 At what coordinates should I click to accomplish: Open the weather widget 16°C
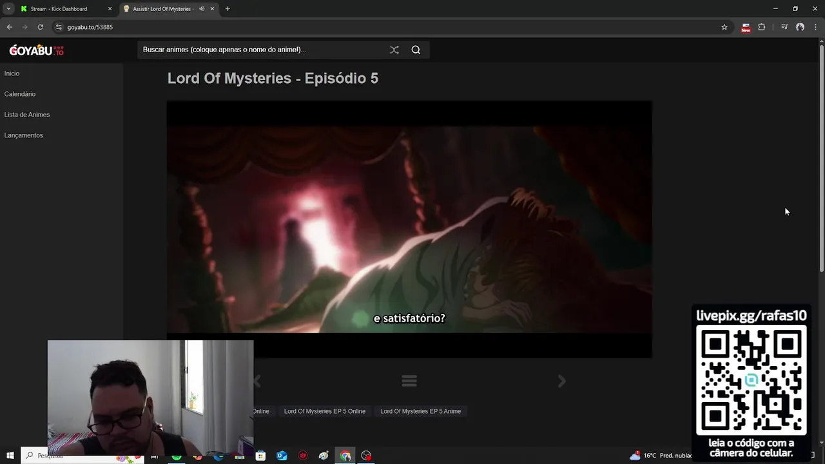pyautogui.click(x=661, y=456)
